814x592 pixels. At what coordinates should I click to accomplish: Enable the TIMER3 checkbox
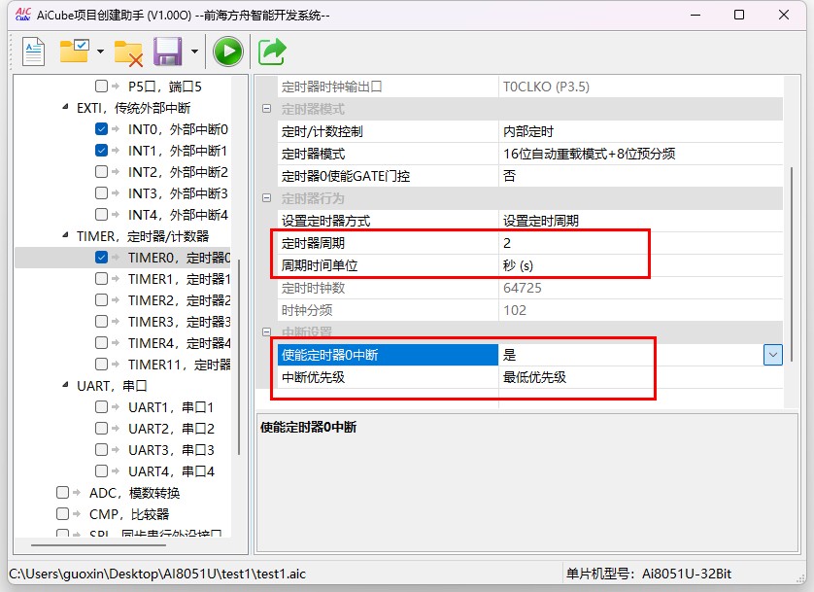[101, 322]
